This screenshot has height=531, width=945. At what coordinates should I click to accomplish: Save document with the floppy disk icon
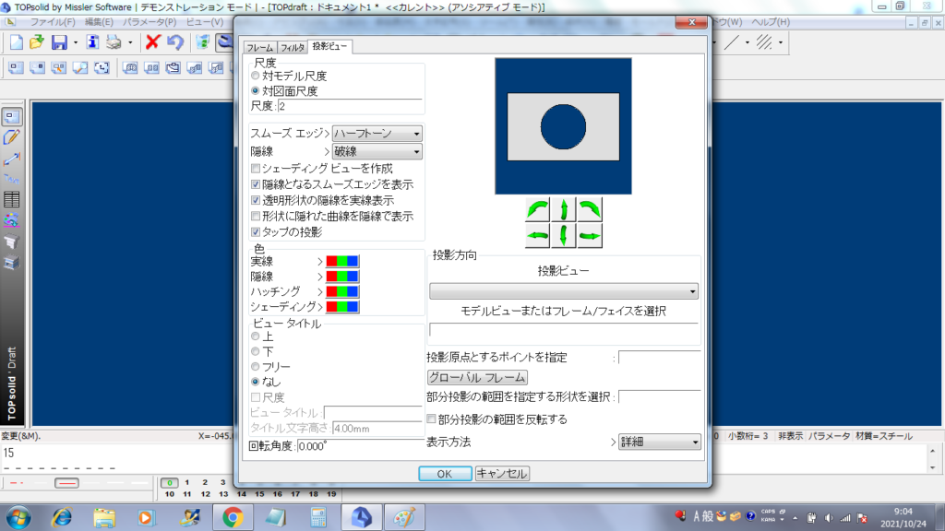(x=59, y=42)
